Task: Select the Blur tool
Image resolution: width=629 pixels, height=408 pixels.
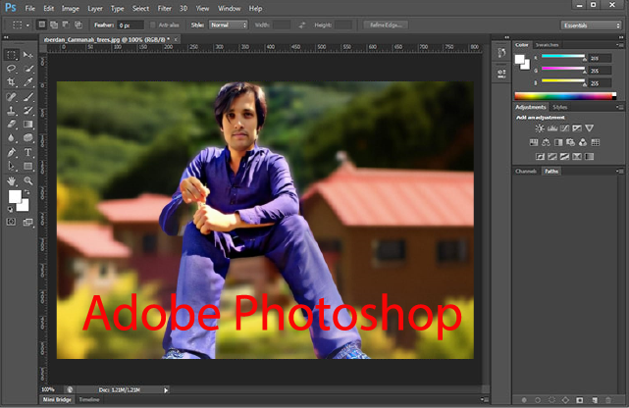Action: click(x=11, y=138)
